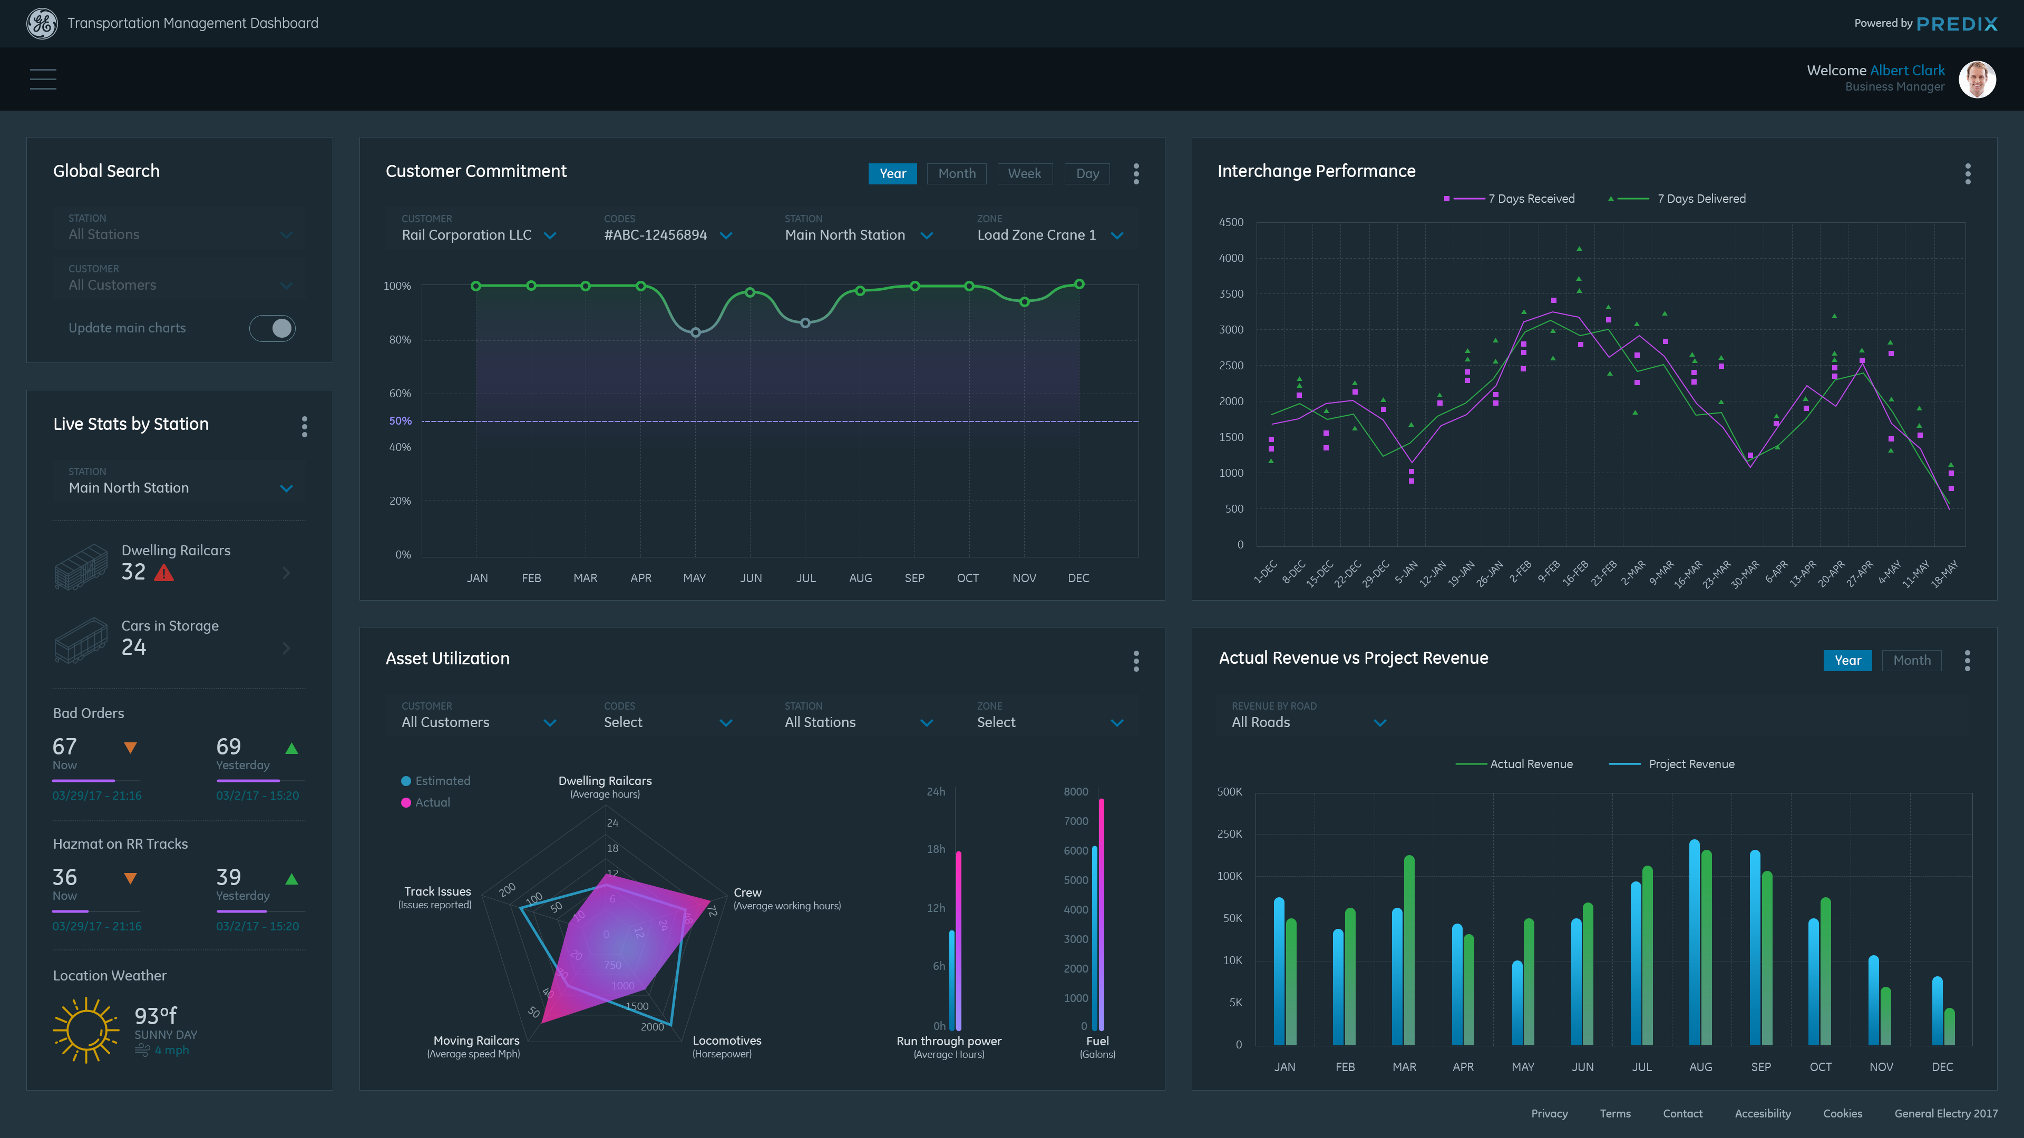Click the GE logo icon
The height and width of the screenshot is (1138, 2024).
point(42,24)
